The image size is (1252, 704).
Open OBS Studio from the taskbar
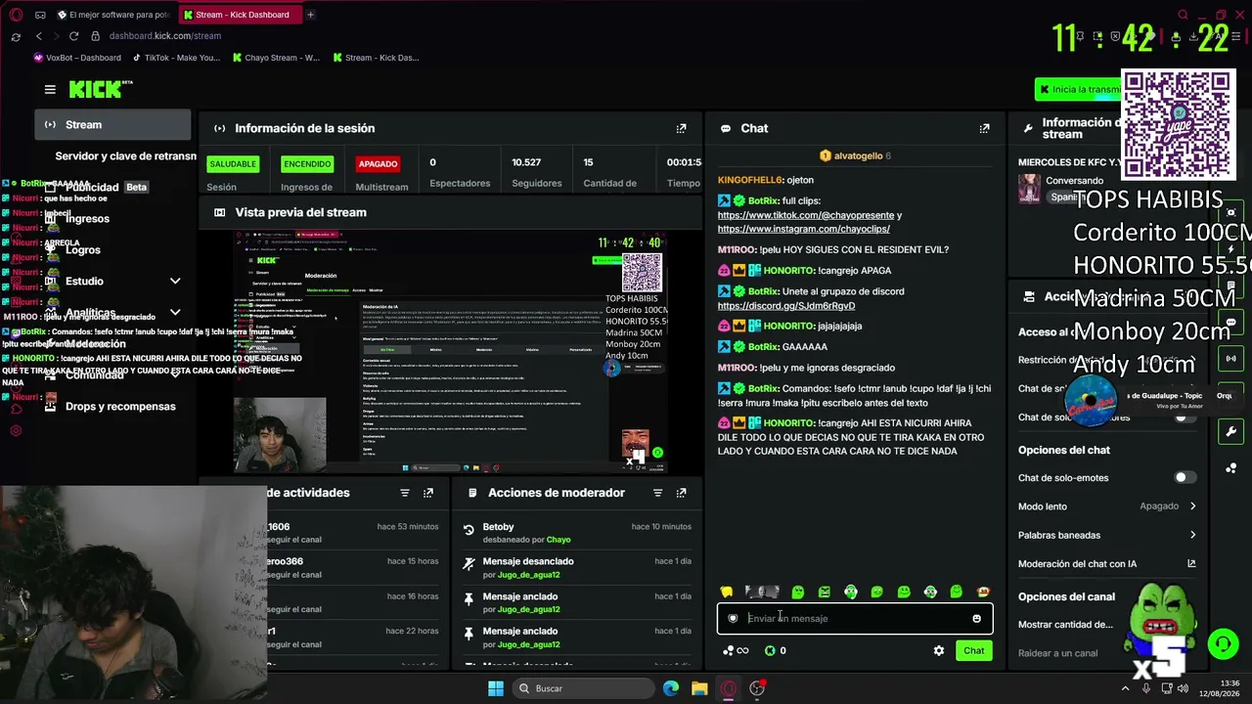click(x=757, y=688)
